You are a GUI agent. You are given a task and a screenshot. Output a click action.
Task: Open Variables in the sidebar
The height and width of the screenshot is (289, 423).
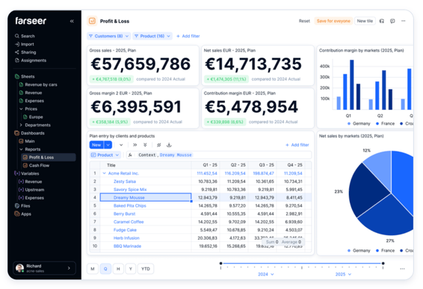point(27,173)
